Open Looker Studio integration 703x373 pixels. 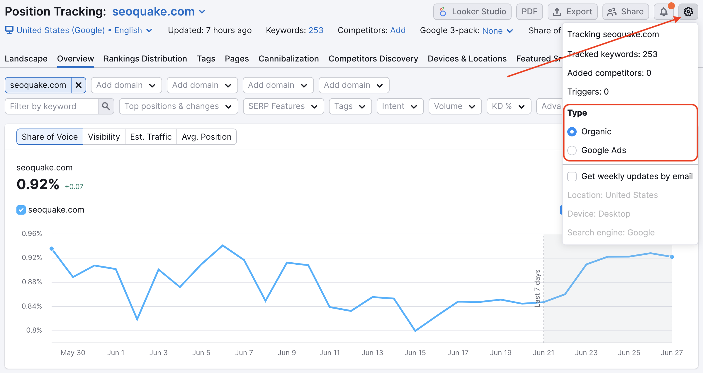click(x=472, y=12)
